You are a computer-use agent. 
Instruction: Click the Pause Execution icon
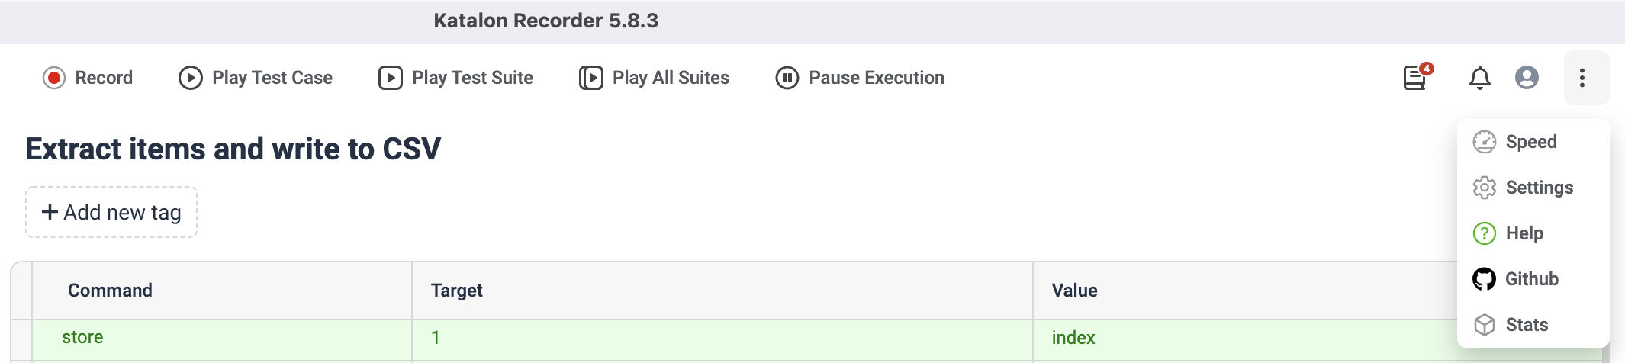coord(787,78)
